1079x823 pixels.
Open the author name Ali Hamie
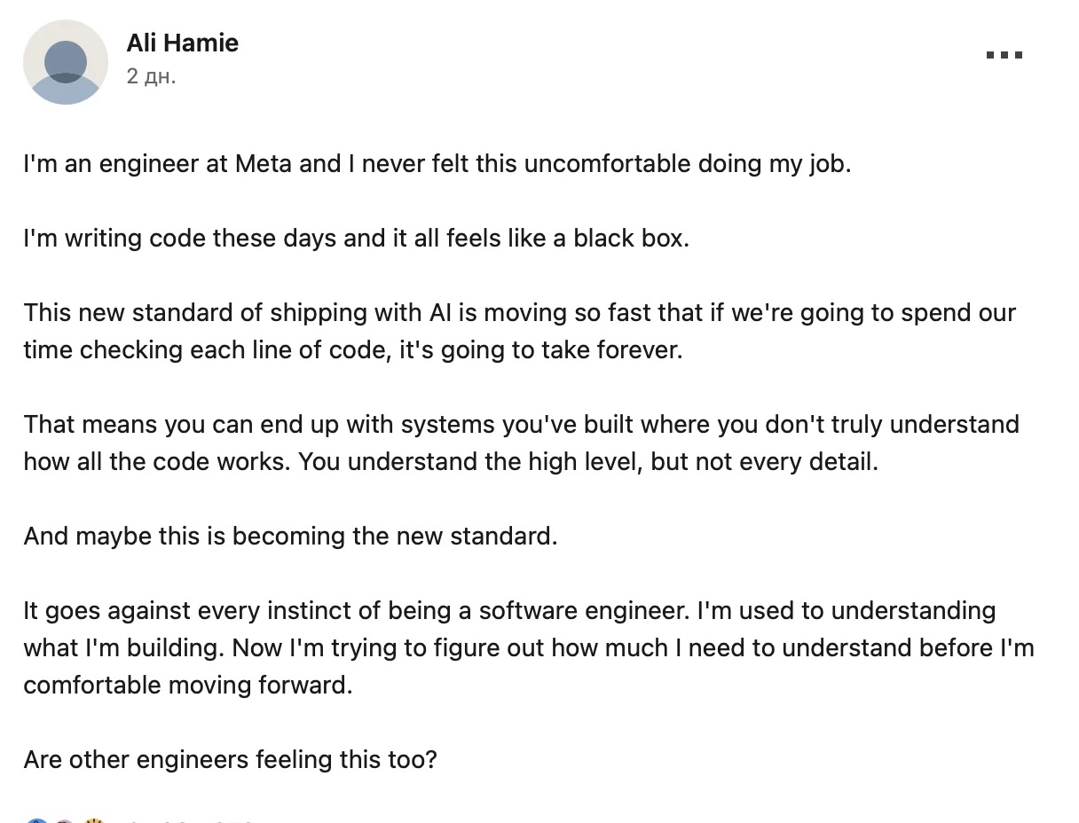pyautogui.click(x=182, y=43)
